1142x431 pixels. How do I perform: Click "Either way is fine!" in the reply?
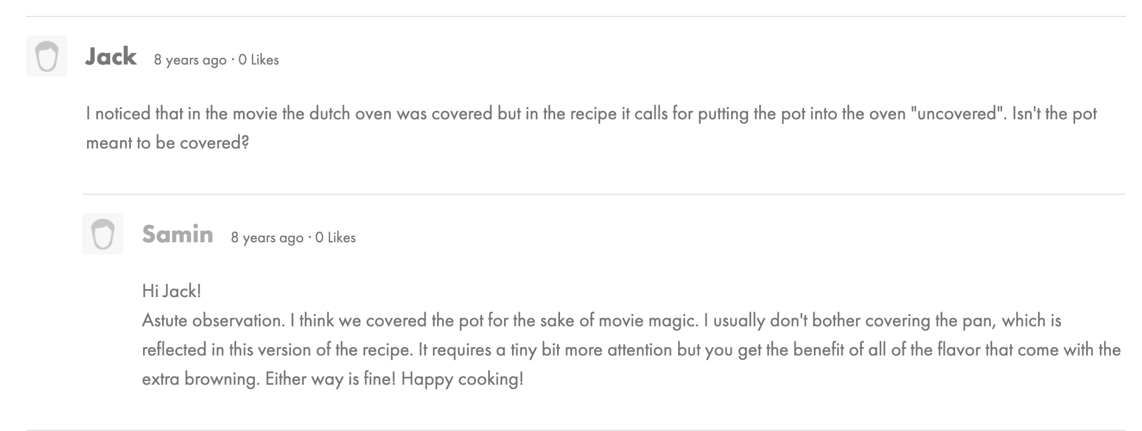coord(331,379)
